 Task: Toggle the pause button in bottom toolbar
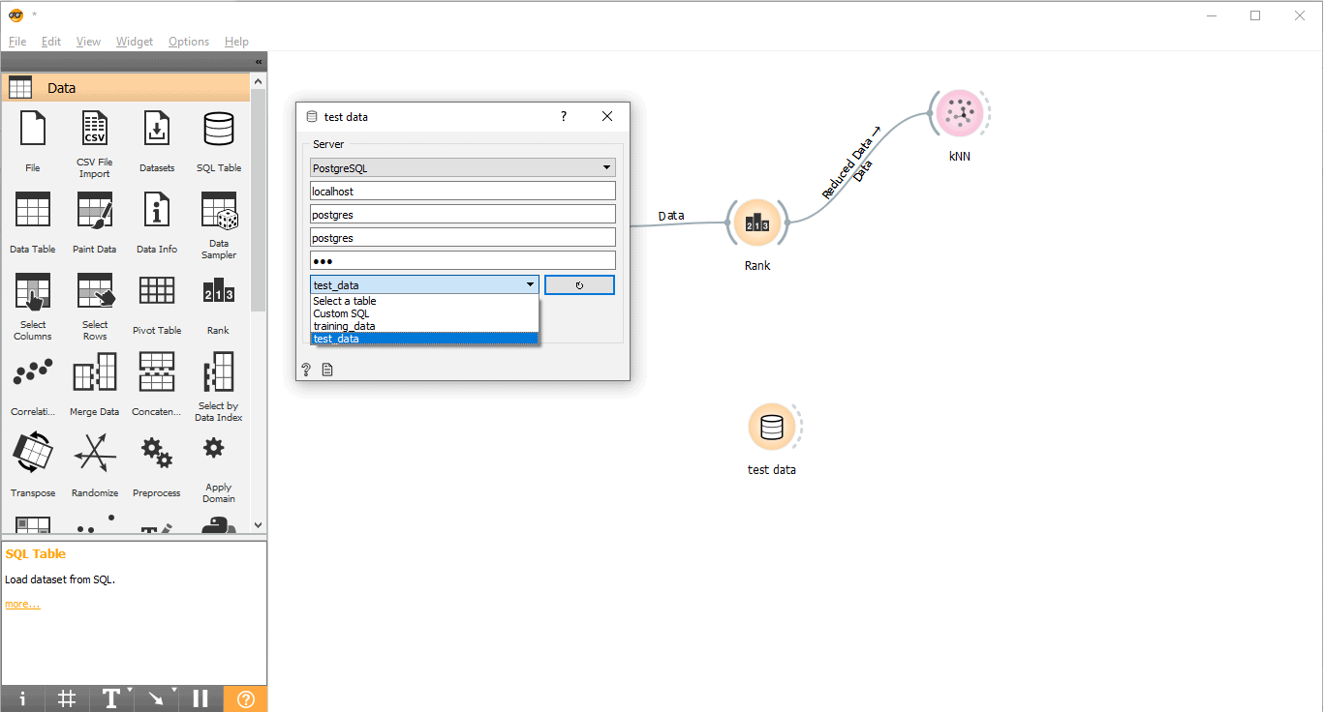pos(200,698)
